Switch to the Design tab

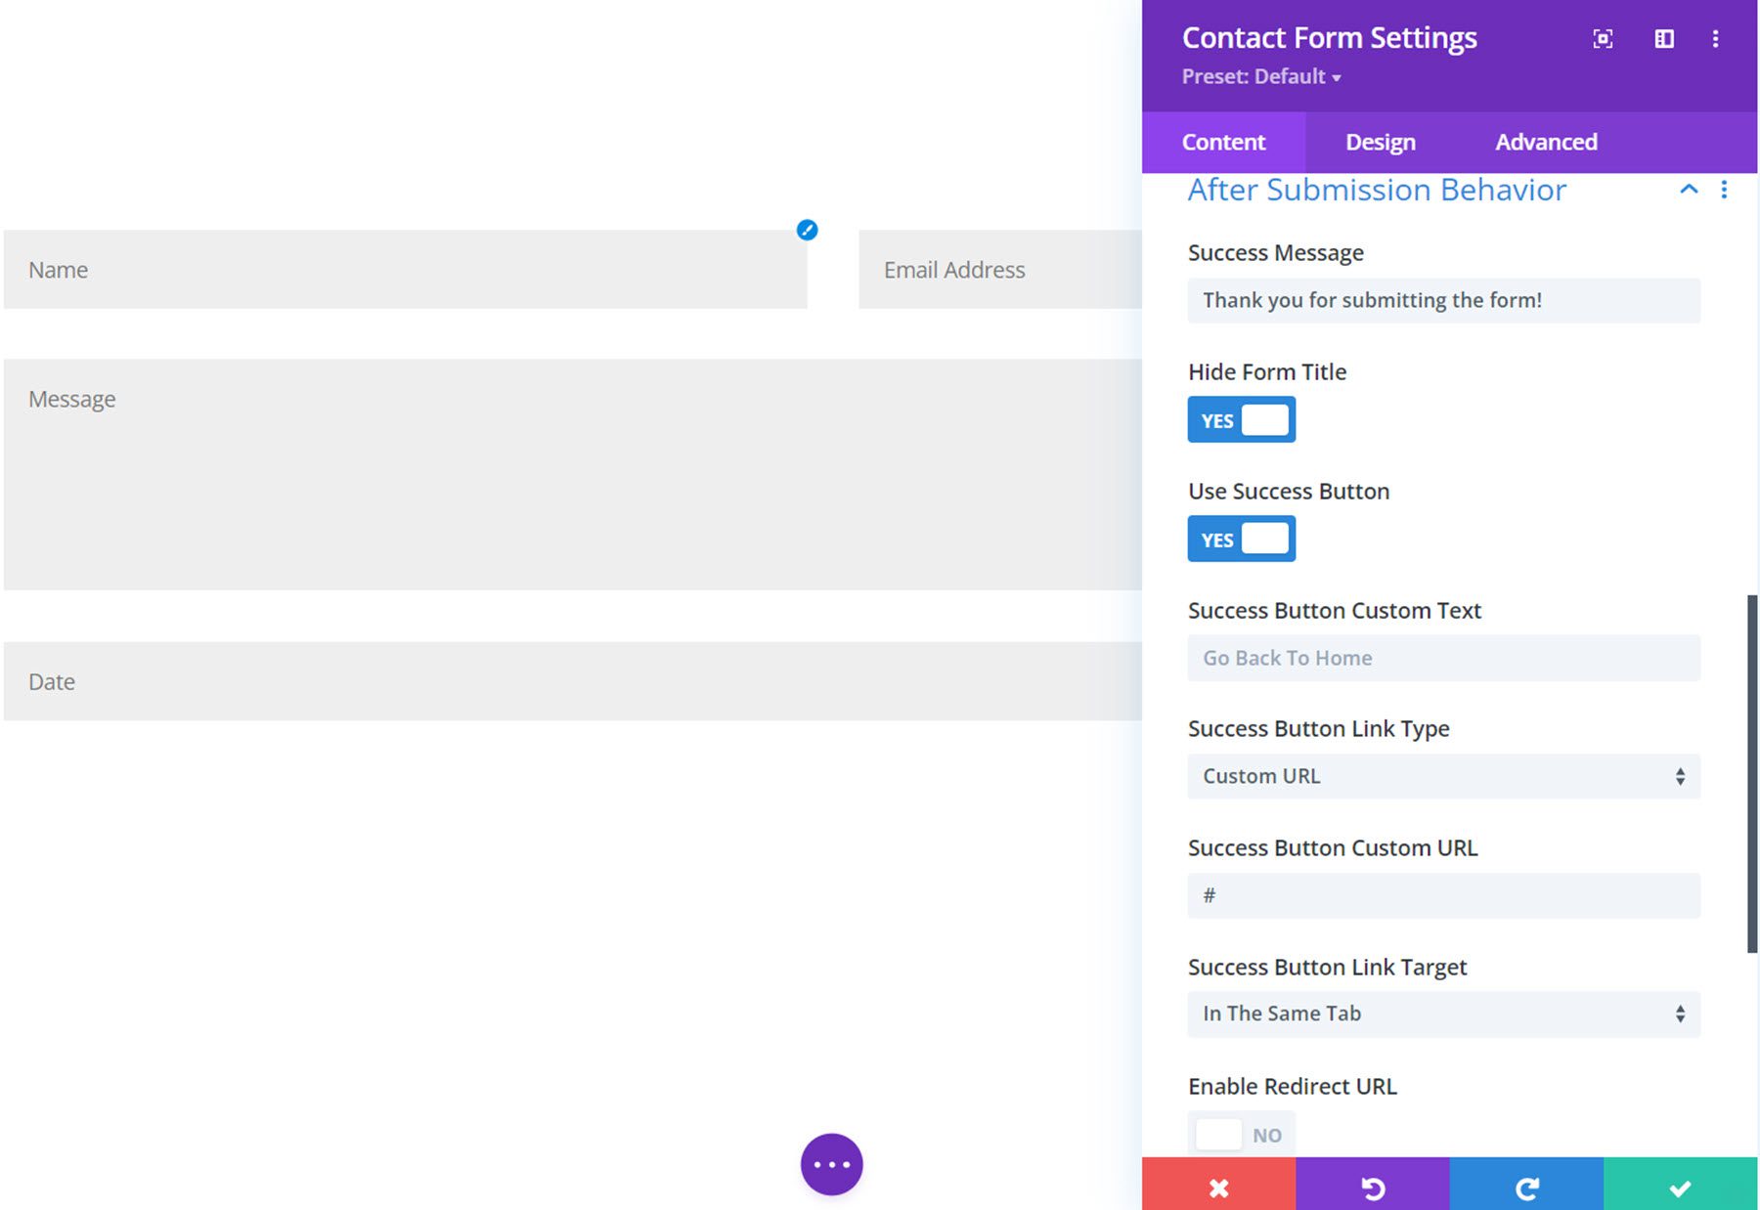click(1379, 142)
